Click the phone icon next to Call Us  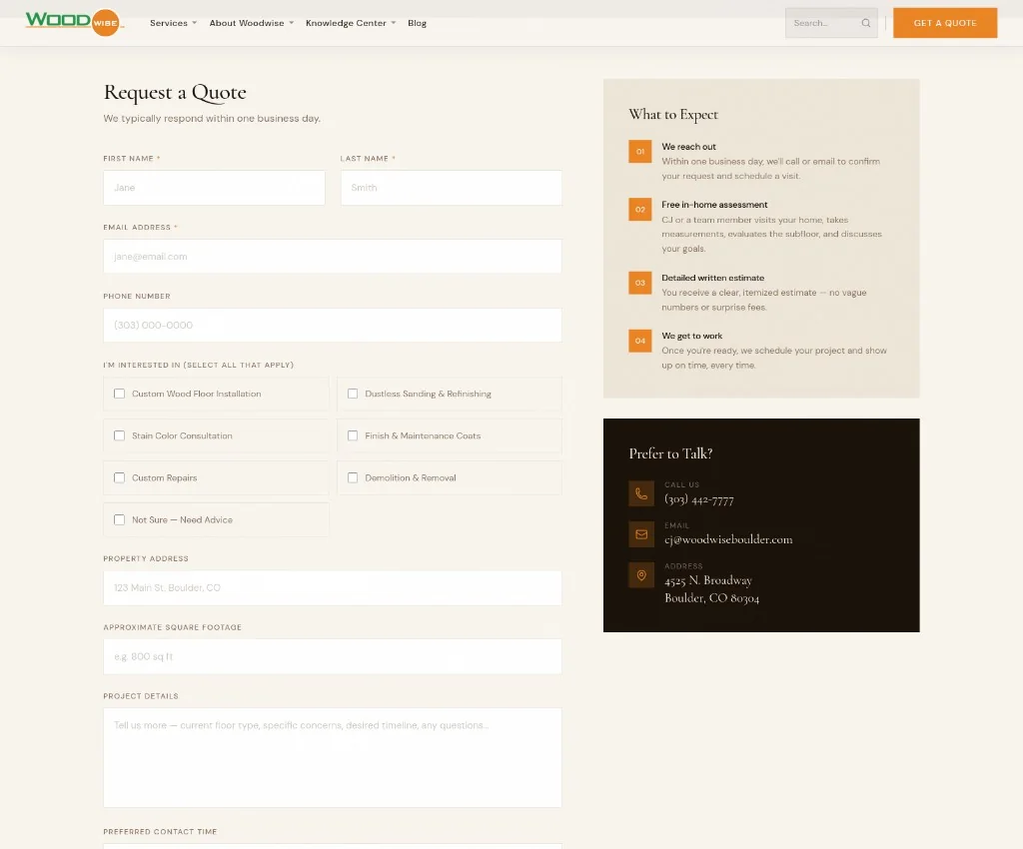[x=640, y=492]
